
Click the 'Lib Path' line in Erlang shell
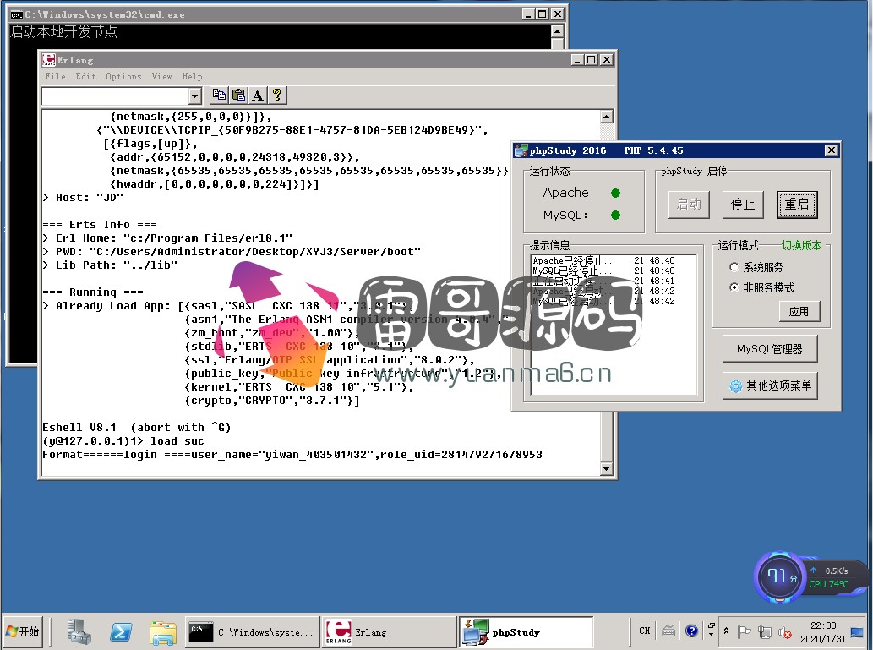[110, 265]
